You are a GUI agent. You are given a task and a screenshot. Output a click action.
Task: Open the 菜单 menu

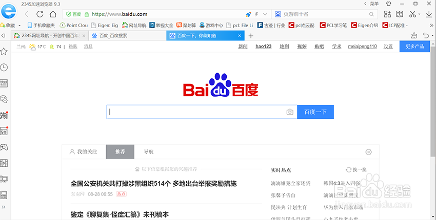374,4
